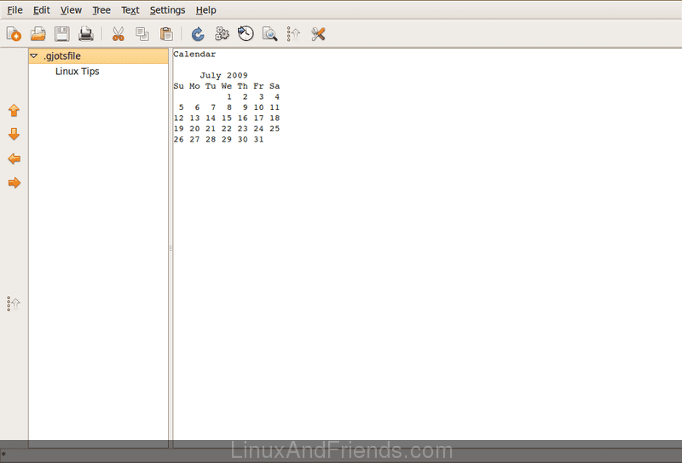Click date 31 in the calendar
The image size is (682, 463).
259,139
